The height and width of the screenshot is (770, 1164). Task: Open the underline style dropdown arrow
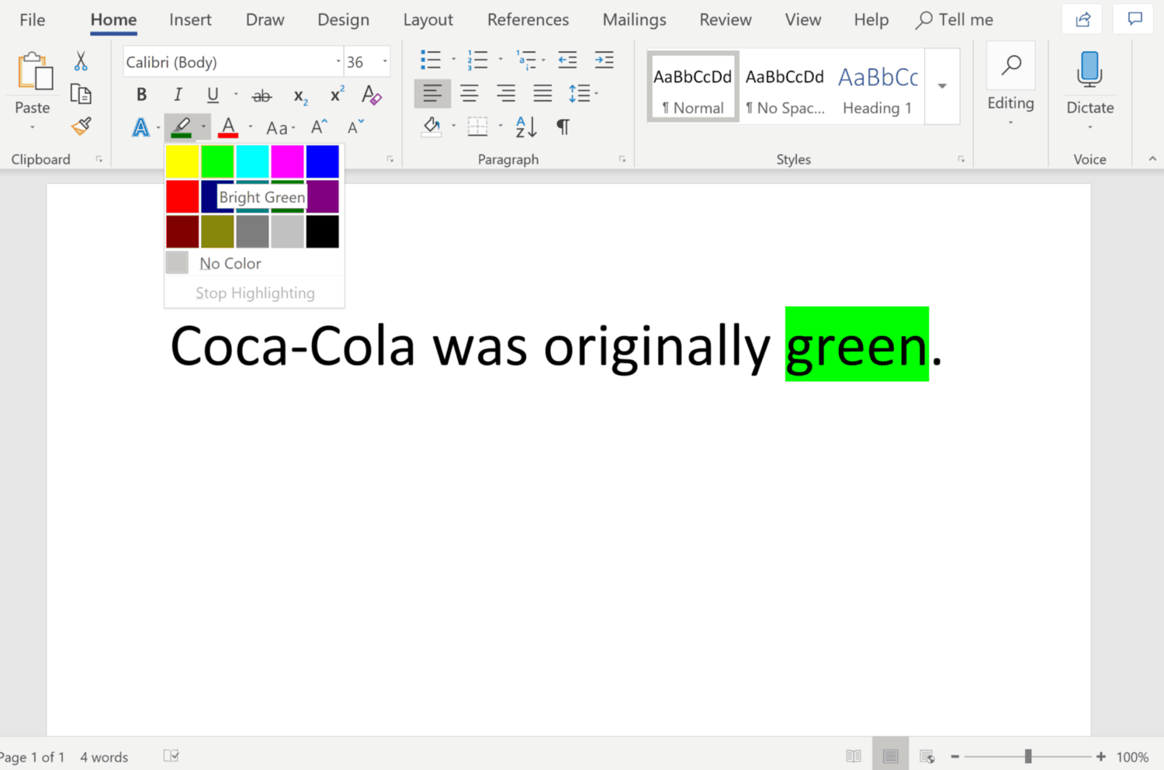pyautogui.click(x=236, y=95)
